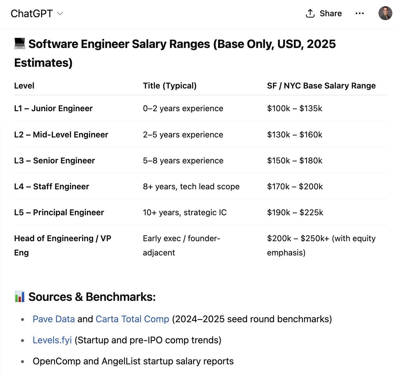Click the laptop emoji icon in heading
This screenshot has width=394, height=378.
pyautogui.click(x=20, y=43)
